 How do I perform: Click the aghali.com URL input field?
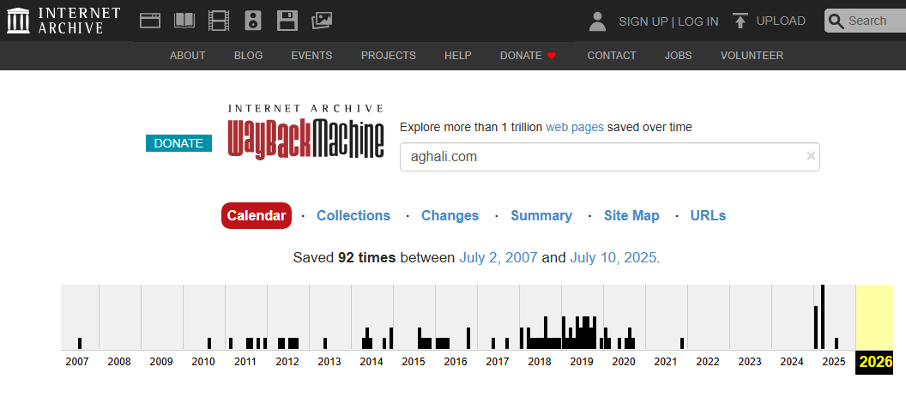pyautogui.click(x=610, y=156)
